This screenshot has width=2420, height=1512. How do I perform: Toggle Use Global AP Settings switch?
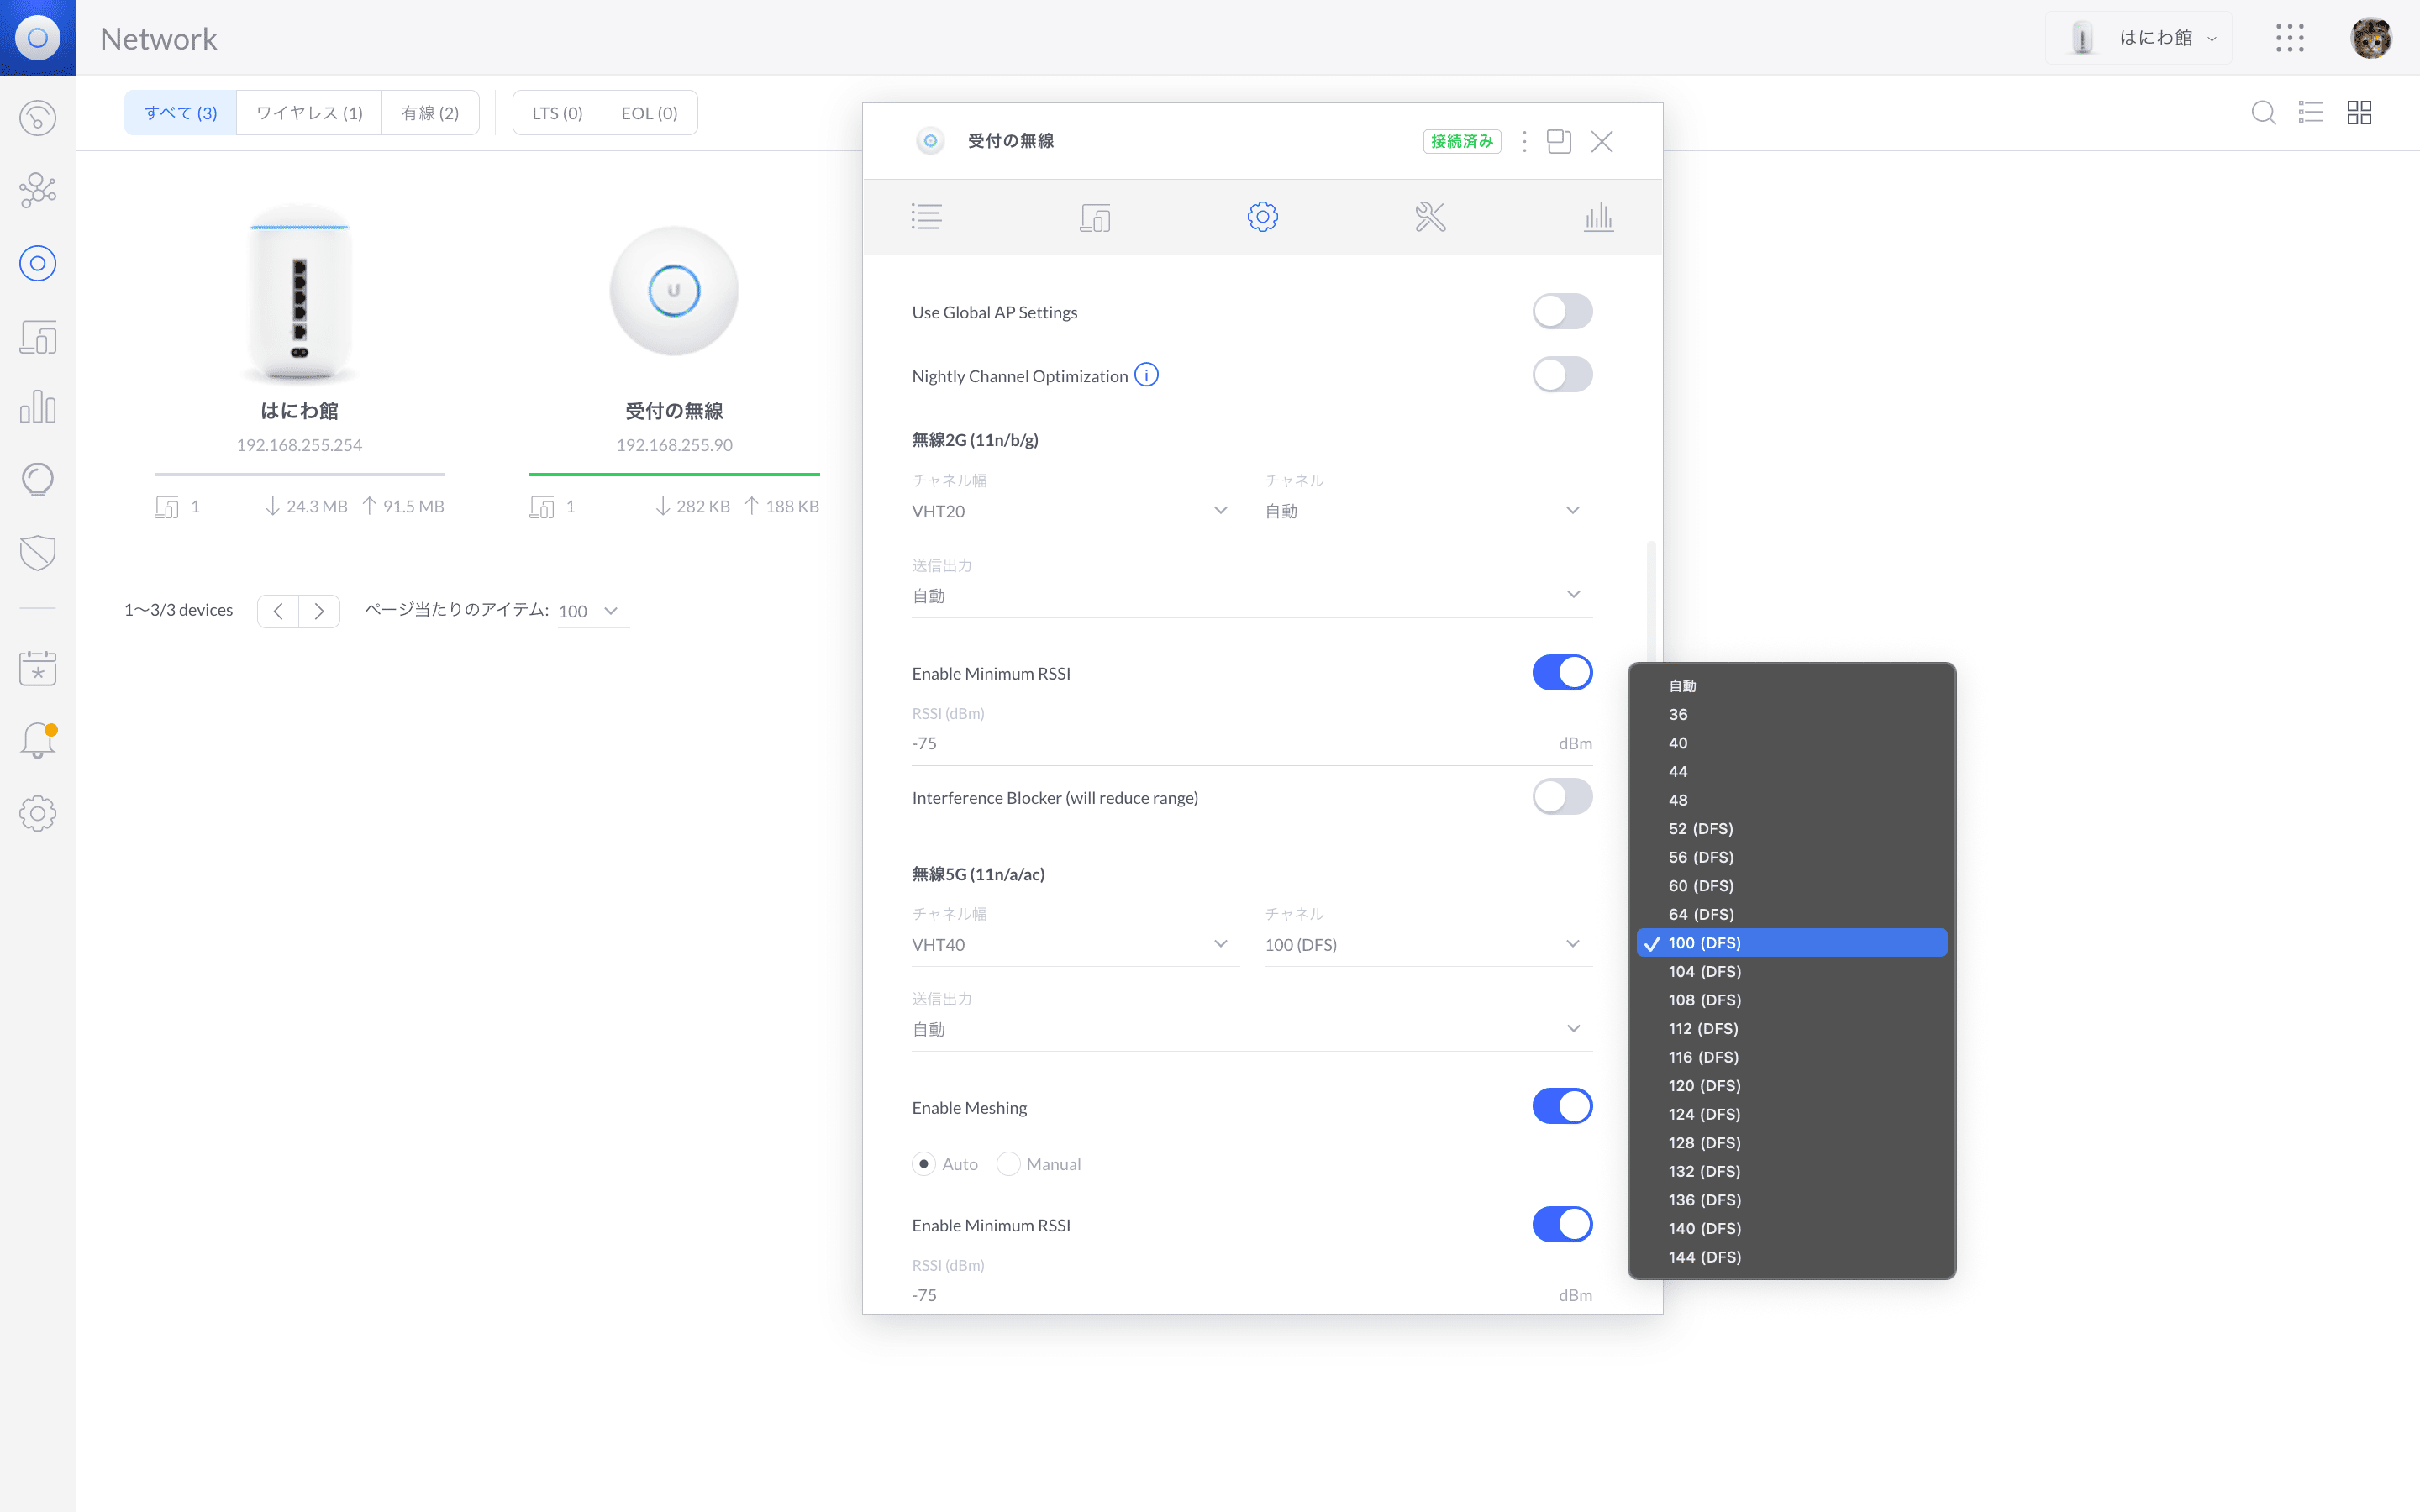pos(1562,311)
